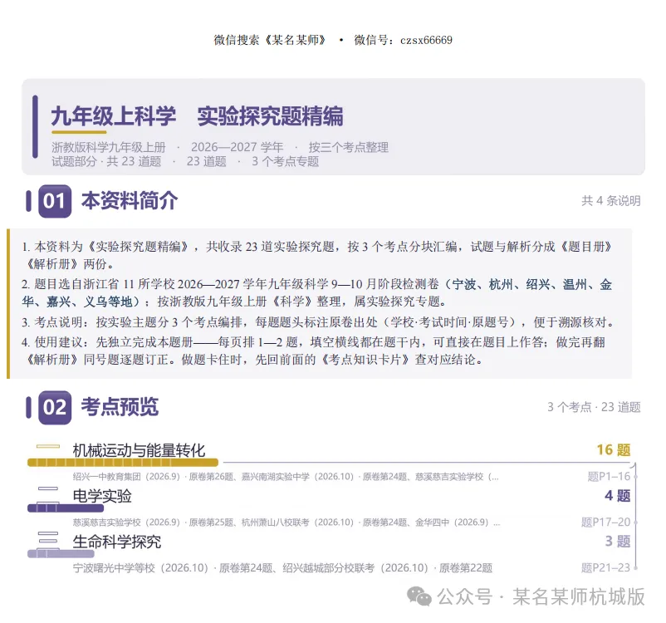Screen dimensions: 666x623
Task: Click the WeChat logo icon in the footer
Action: tap(419, 596)
